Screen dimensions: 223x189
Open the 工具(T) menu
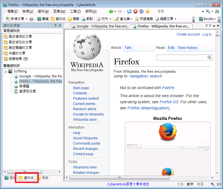(x=75, y=11)
